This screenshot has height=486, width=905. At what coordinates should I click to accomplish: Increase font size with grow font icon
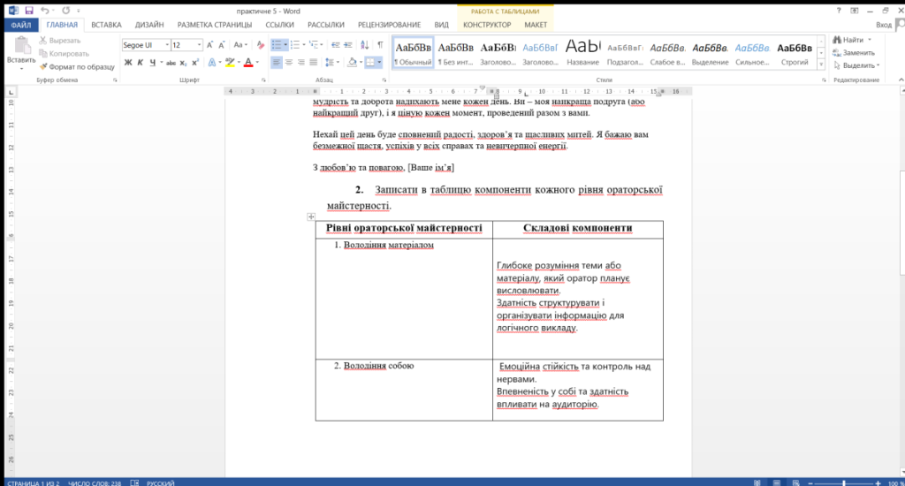coord(209,45)
